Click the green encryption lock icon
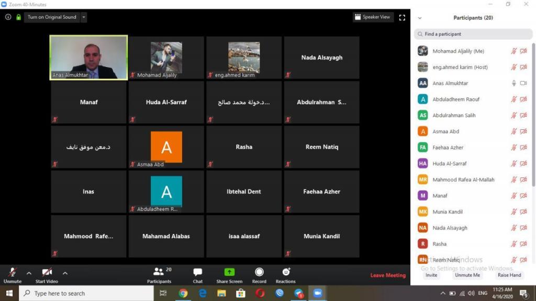 click(x=18, y=17)
